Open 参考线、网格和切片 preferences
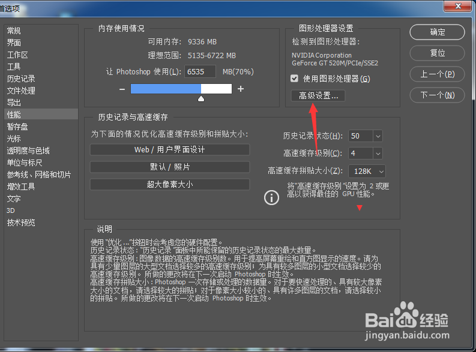 (39, 175)
